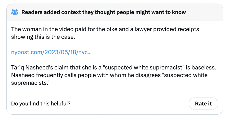The image size is (227, 120).
Task: Click the Community Notes people icon
Action: pos(15,12)
